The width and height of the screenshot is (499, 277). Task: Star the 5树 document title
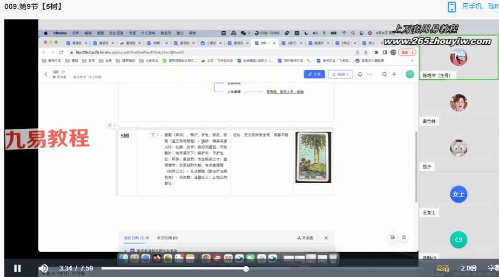[x=63, y=72]
